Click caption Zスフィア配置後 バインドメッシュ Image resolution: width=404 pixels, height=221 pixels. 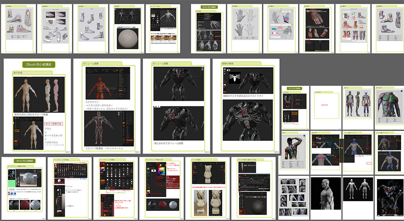(104, 148)
